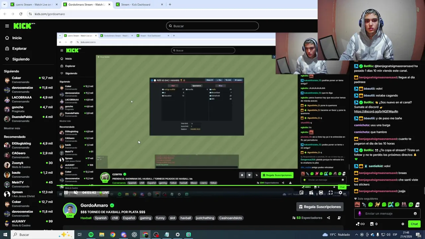Image resolution: width=425 pixels, height=239 pixels.
Task: Click the follow user icon below Regala Suscripciones
Action: [339, 218]
